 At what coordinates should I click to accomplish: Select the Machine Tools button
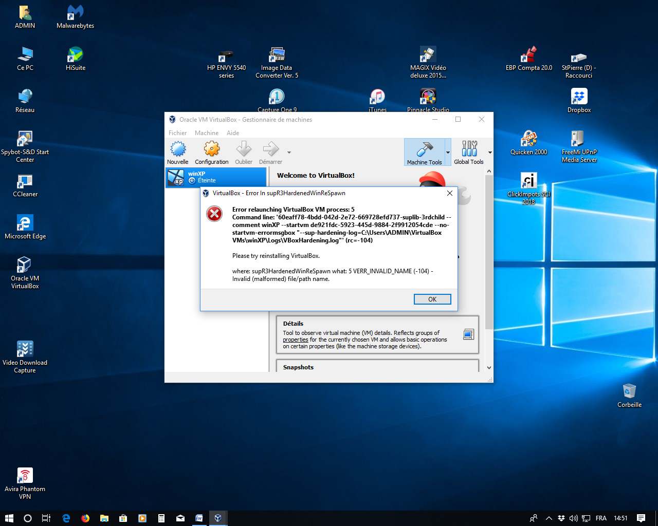pyautogui.click(x=424, y=153)
